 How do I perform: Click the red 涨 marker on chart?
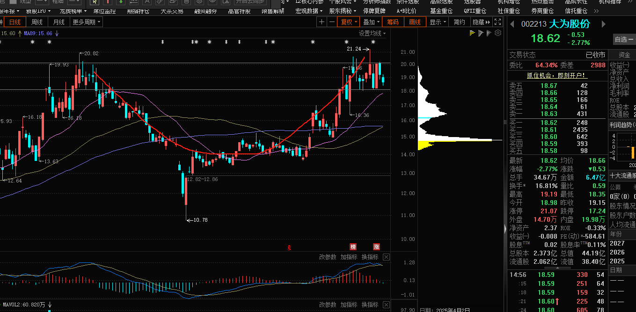tap(376, 247)
